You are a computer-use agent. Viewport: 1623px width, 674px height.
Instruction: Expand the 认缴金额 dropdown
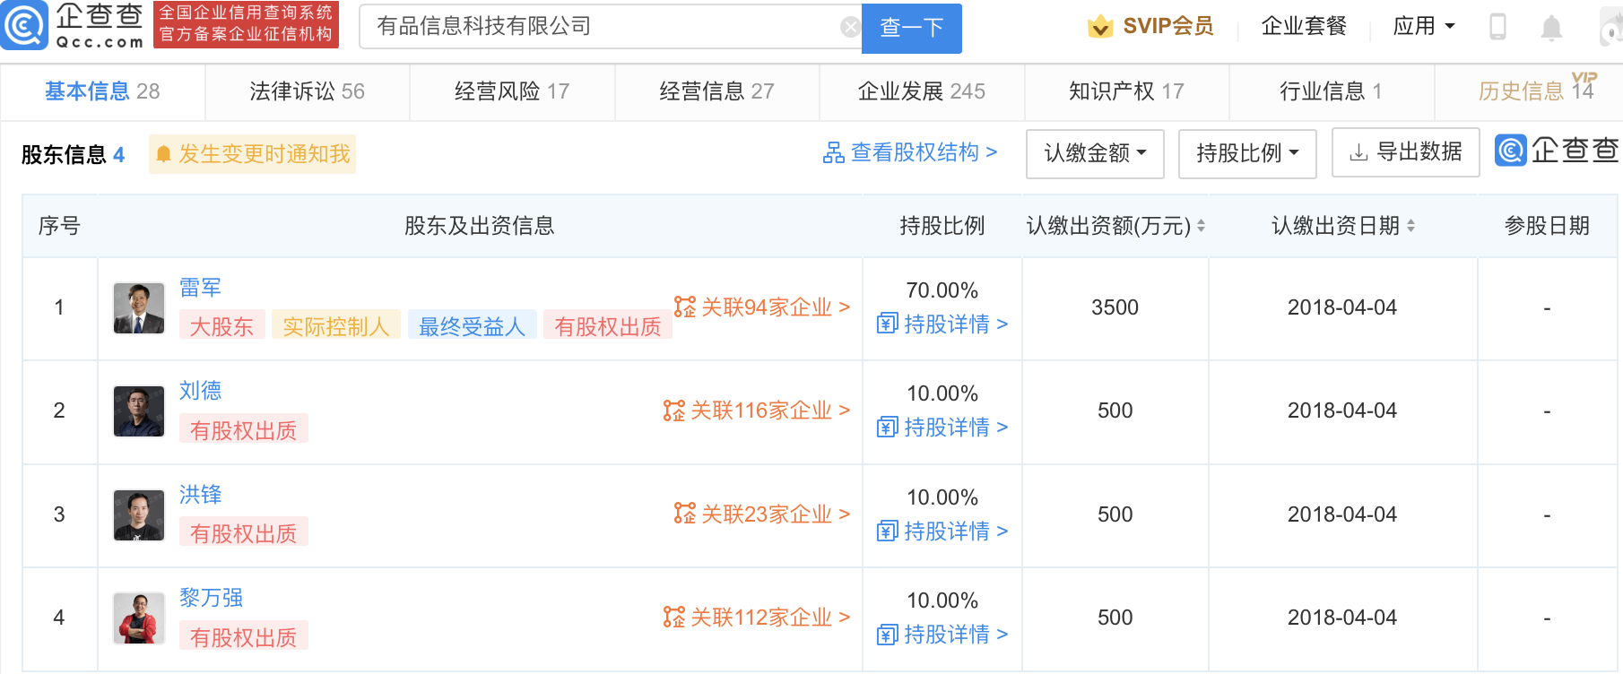coord(1095,153)
